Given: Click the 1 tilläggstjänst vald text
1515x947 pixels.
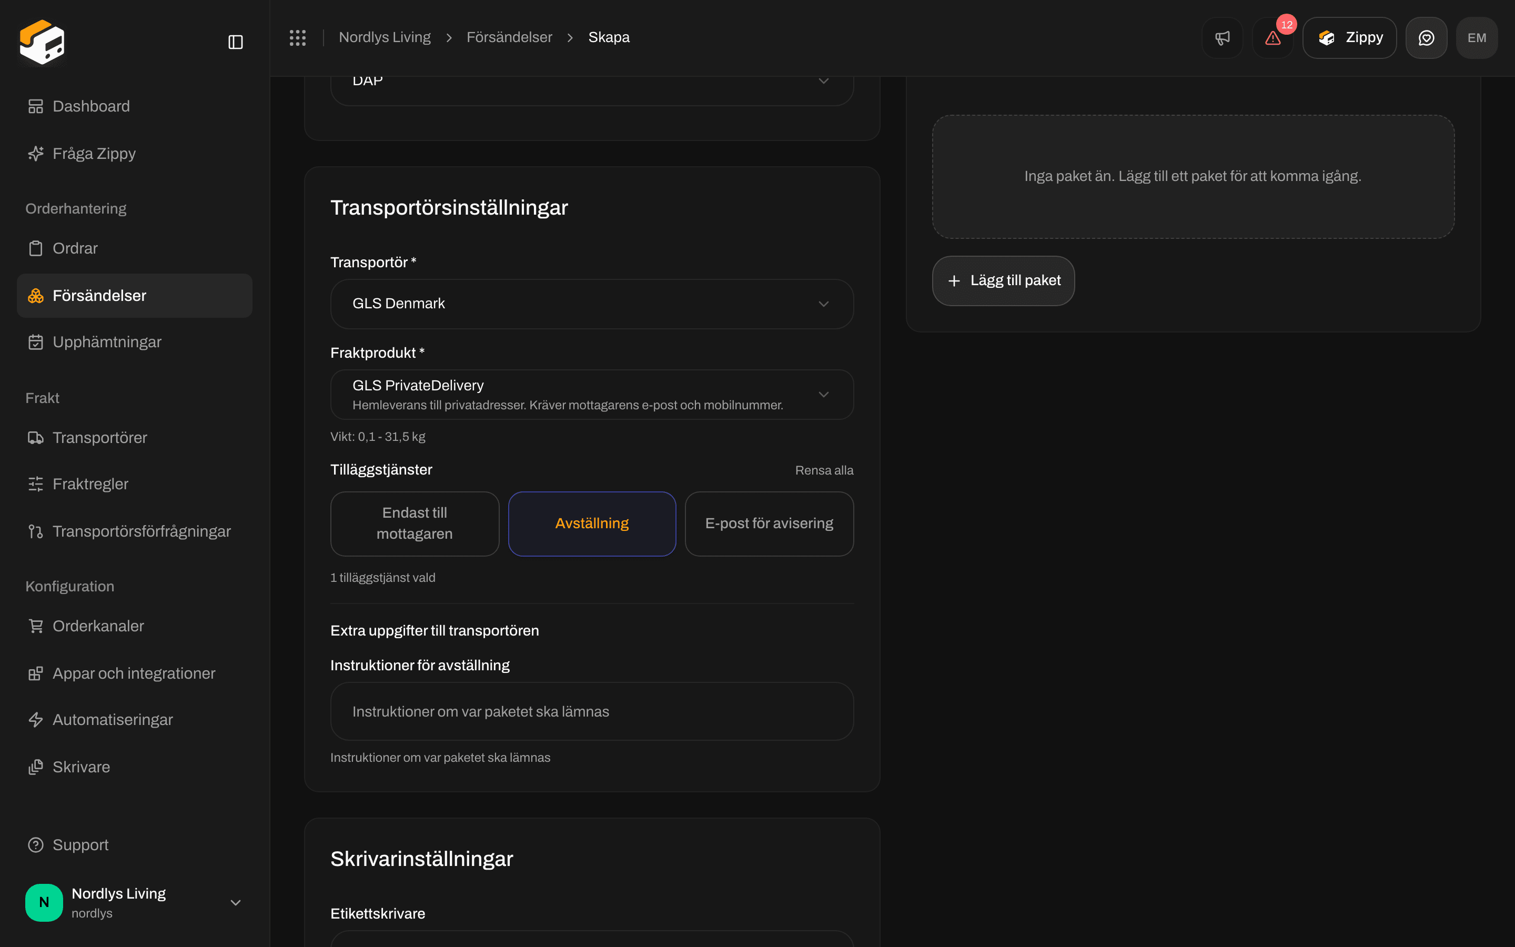Looking at the screenshot, I should tap(382, 578).
